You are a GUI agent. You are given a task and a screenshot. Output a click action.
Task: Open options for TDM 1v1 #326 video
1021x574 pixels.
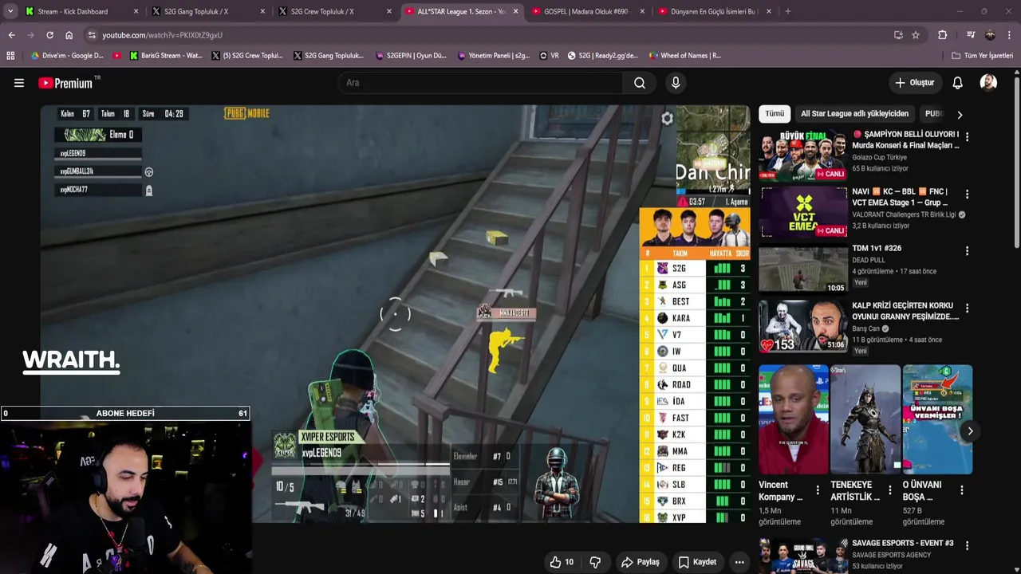967,251
